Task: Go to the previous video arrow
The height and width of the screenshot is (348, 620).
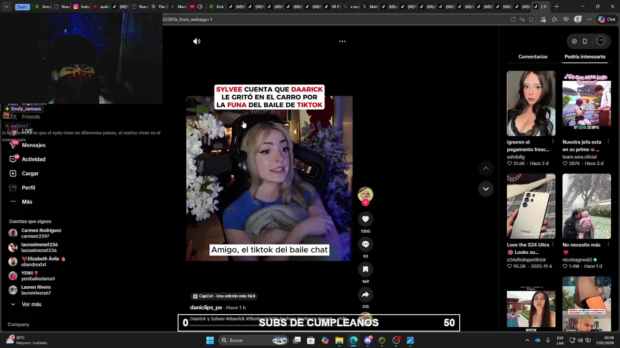Action: pyautogui.click(x=486, y=168)
